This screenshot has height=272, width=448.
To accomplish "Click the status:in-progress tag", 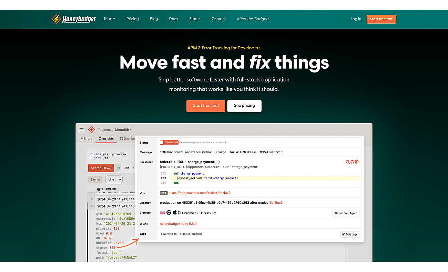I will [191, 234].
